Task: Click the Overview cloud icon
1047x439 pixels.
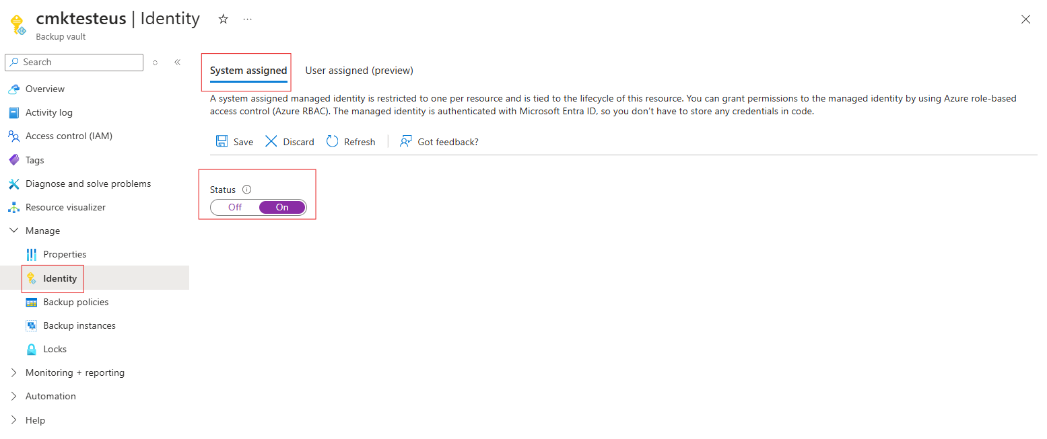Action: coord(13,89)
